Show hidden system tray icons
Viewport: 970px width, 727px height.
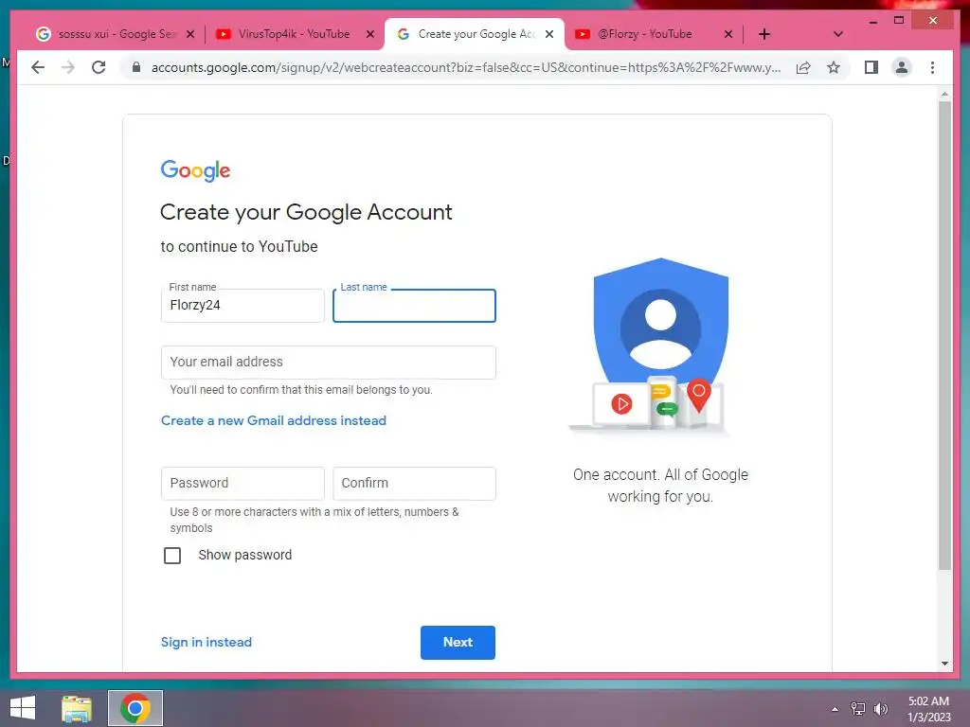(835, 709)
